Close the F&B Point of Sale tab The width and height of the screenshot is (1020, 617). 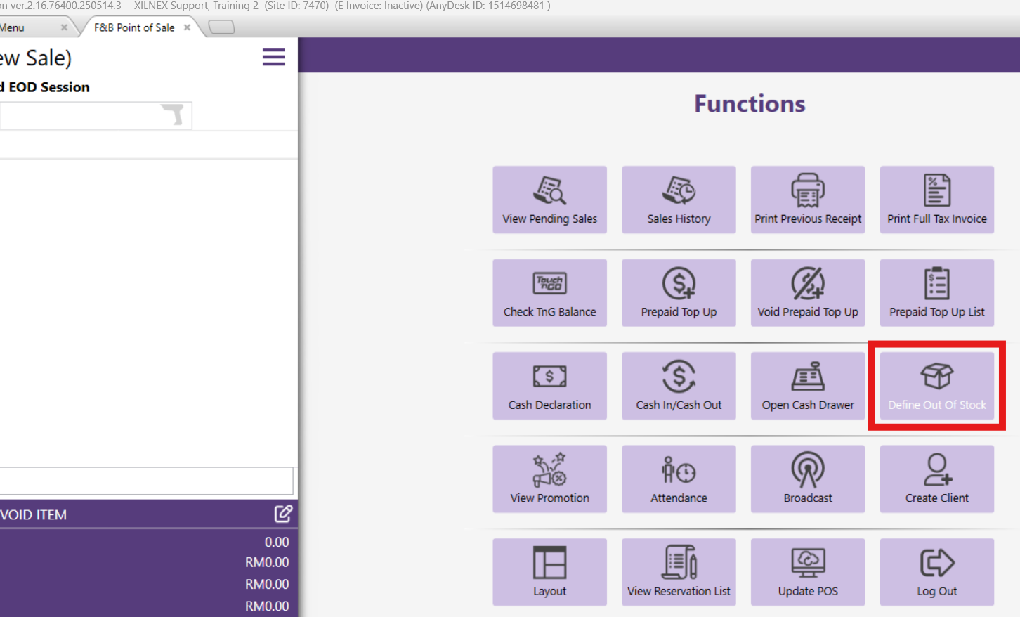(187, 27)
